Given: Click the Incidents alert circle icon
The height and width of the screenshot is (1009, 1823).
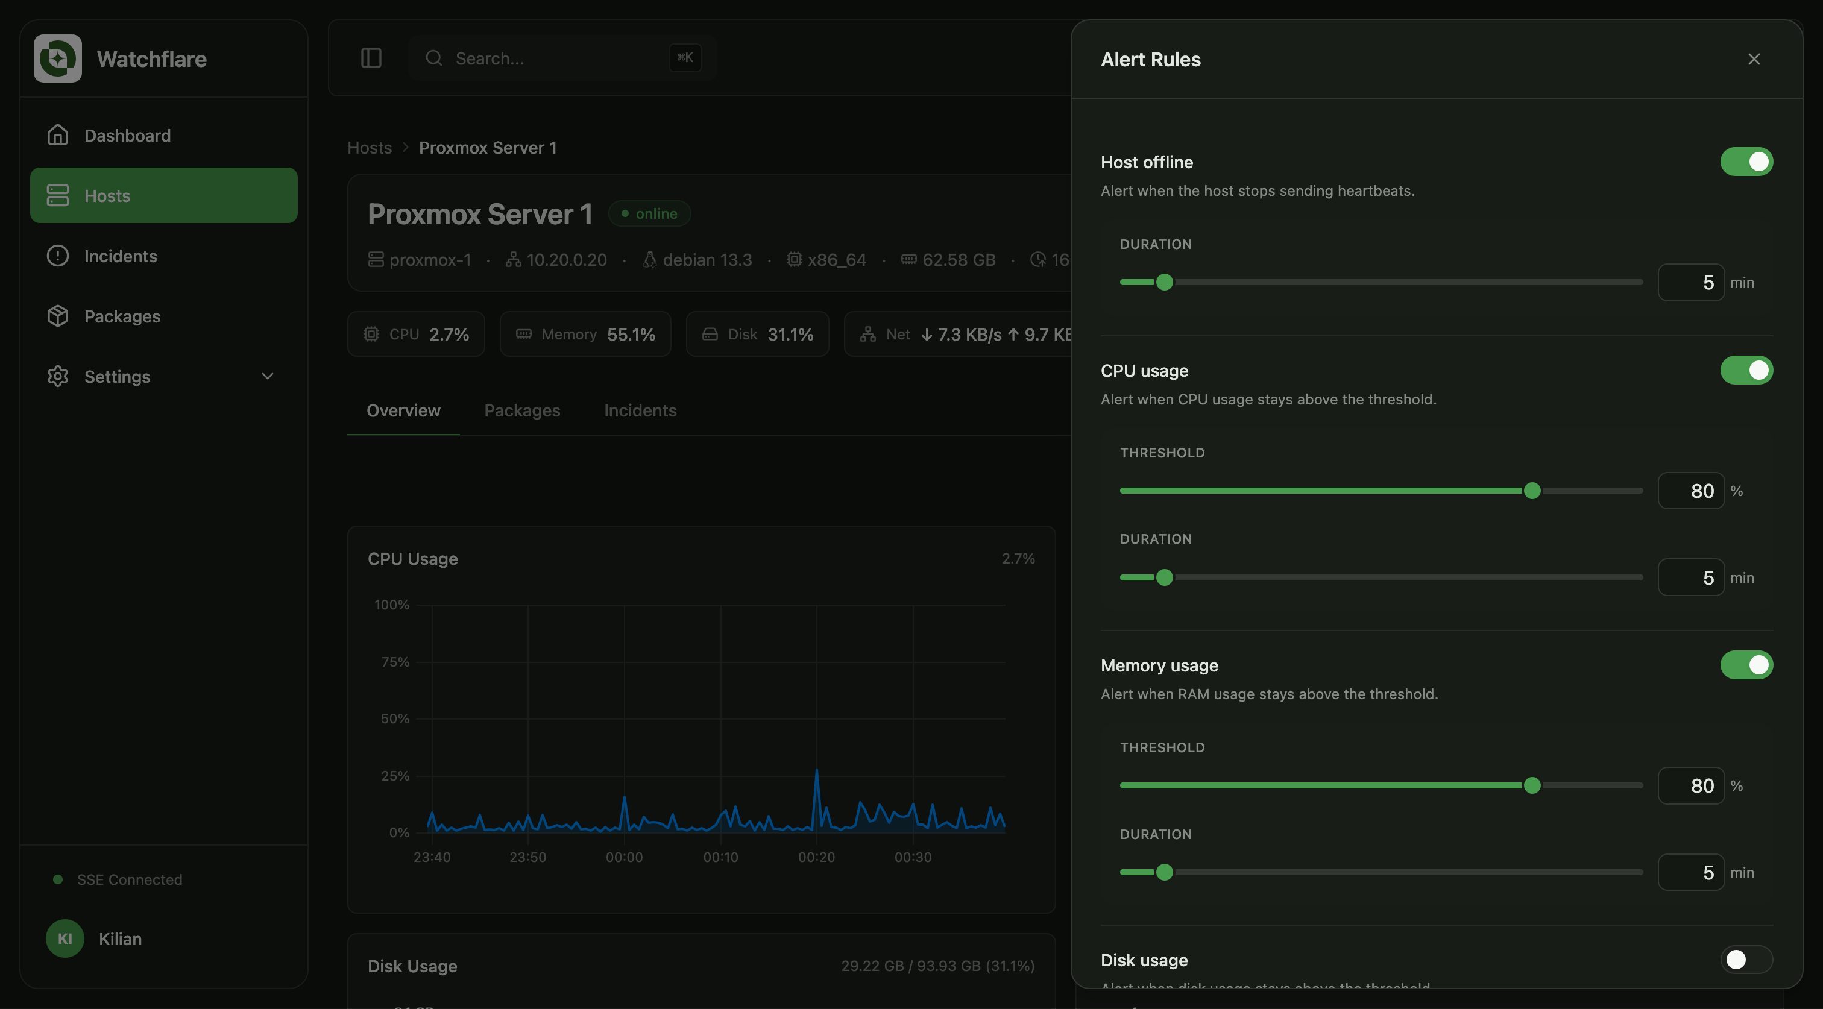Looking at the screenshot, I should click(x=58, y=256).
